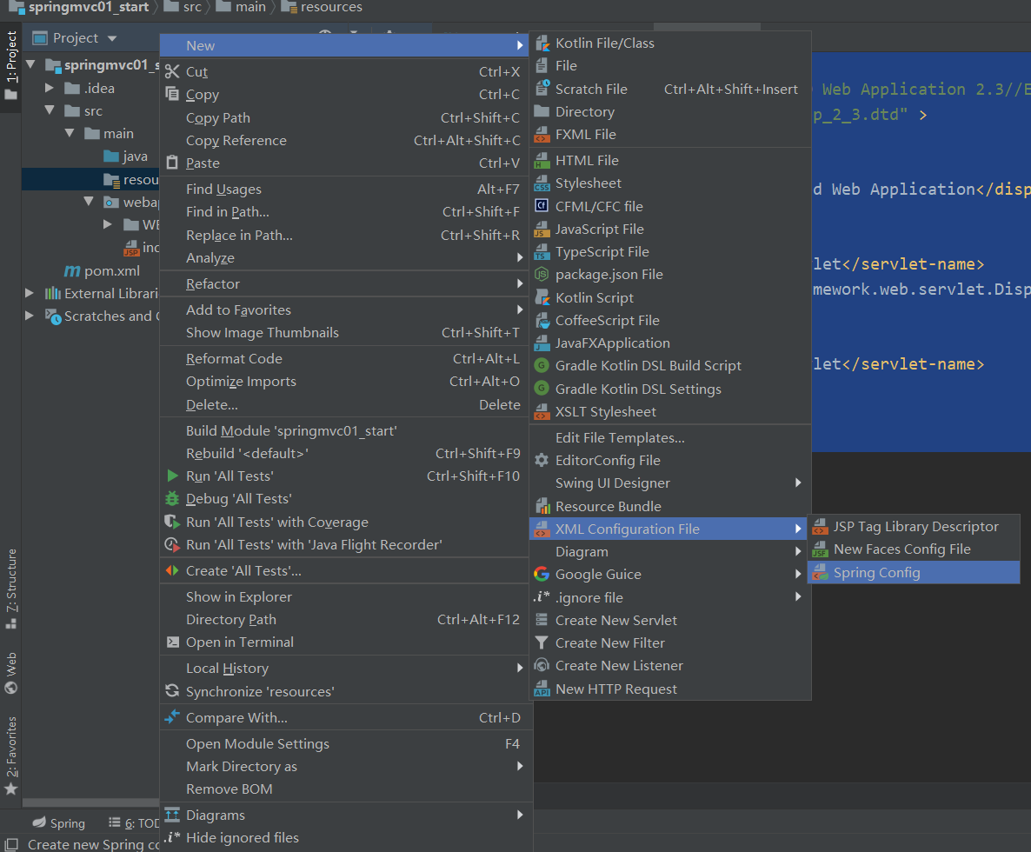Choose New Faces Config File
This screenshot has width=1031, height=852.
point(914,549)
